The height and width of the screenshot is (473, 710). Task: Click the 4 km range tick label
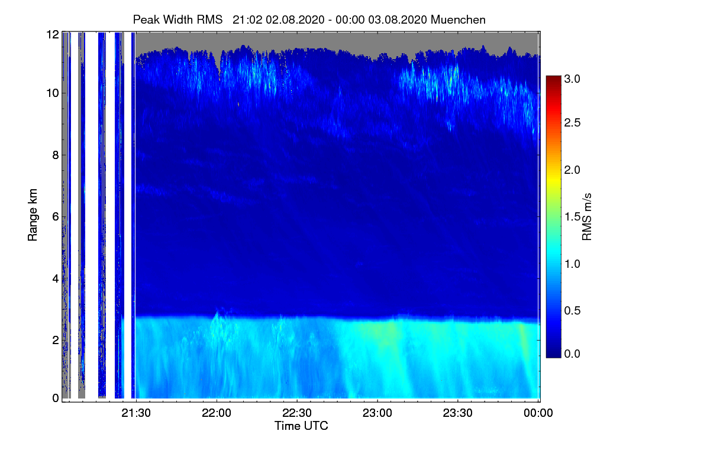(x=56, y=278)
